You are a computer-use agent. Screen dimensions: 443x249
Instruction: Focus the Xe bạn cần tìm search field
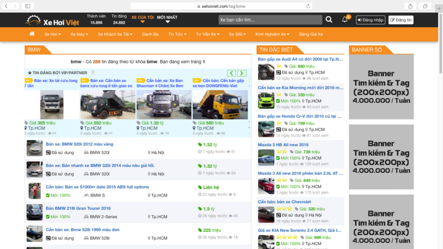click(x=270, y=20)
